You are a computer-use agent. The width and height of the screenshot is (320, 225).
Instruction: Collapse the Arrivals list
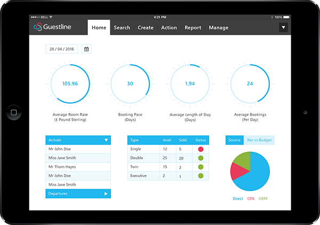[106, 140]
